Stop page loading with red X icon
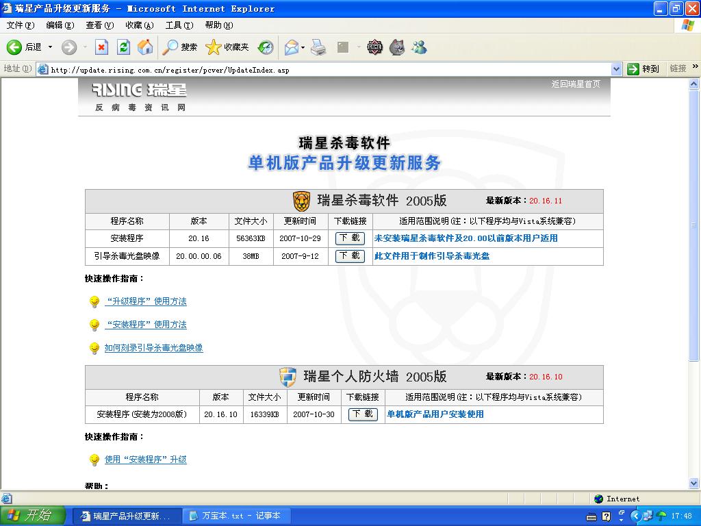The image size is (701, 526). tap(102, 47)
